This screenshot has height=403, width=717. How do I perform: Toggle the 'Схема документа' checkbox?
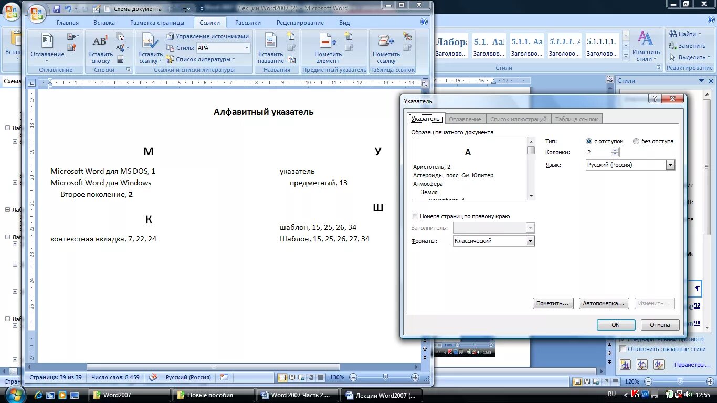pyautogui.click(x=108, y=9)
